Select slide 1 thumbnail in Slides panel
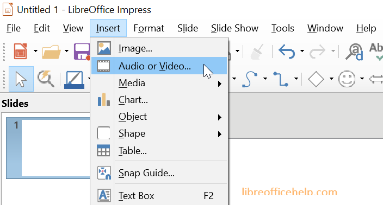383x205 pixels. pyautogui.click(x=48, y=148)
